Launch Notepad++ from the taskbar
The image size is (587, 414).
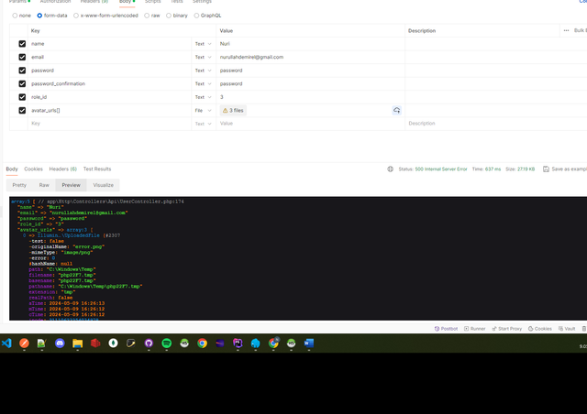pyautogui.click(x=41, y=343)
